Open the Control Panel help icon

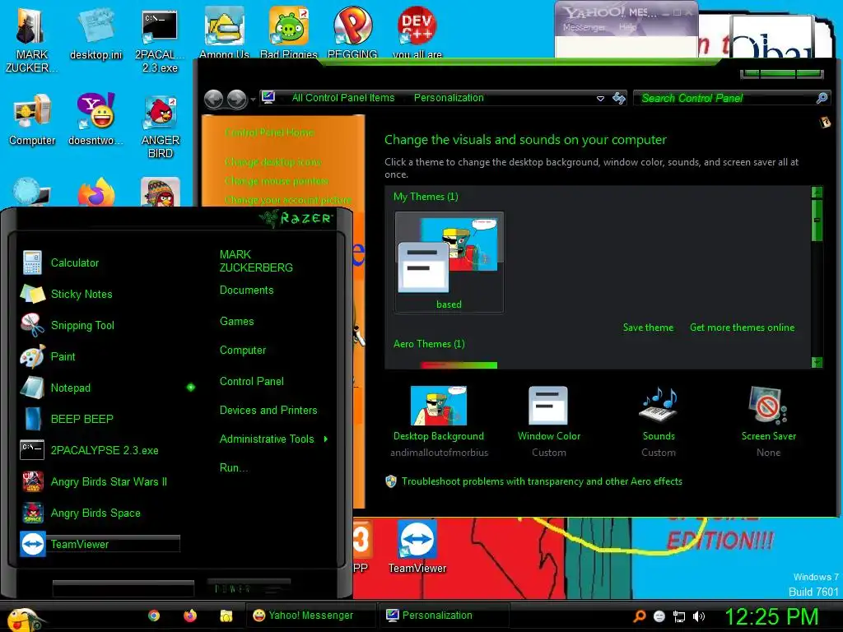(825, 123)
